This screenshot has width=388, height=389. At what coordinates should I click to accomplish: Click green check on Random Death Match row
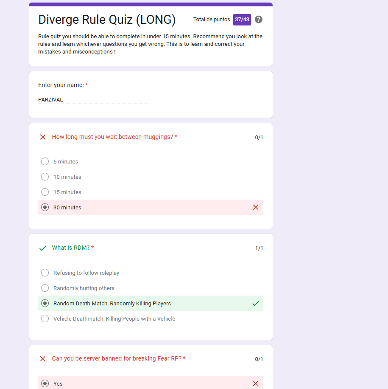(255, 303)
